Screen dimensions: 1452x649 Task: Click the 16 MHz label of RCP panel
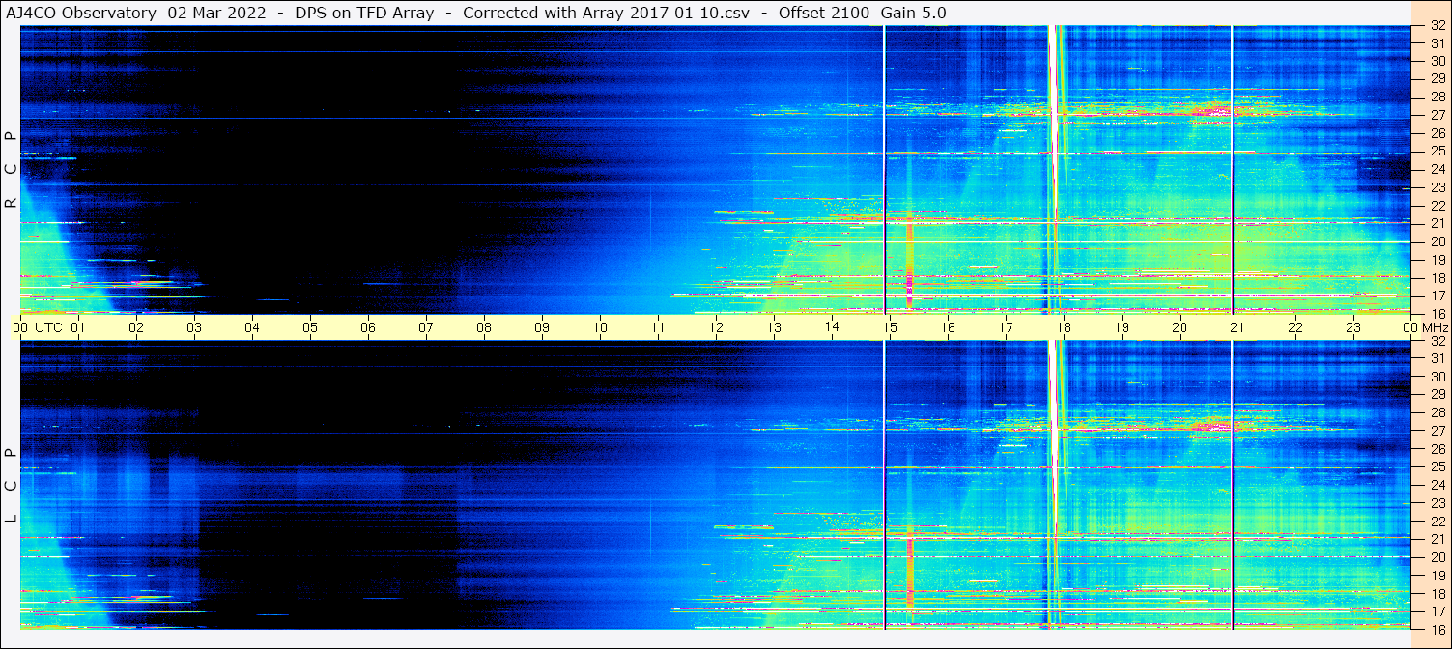coord(1437,314)
